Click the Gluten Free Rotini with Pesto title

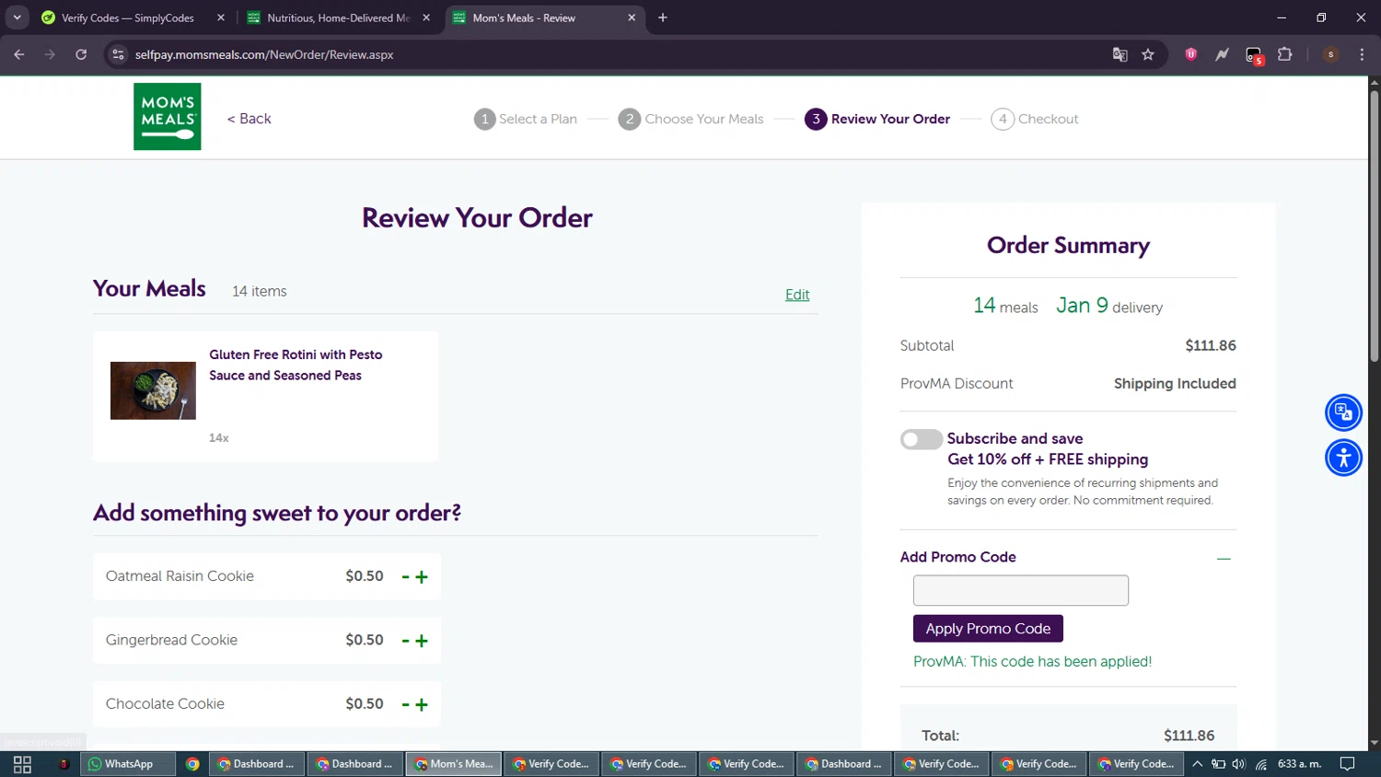pyautogui.click(x=296, y=365)
